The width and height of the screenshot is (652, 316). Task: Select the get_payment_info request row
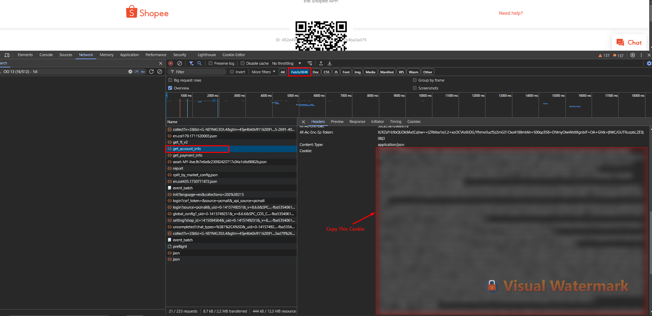[188, 155]
